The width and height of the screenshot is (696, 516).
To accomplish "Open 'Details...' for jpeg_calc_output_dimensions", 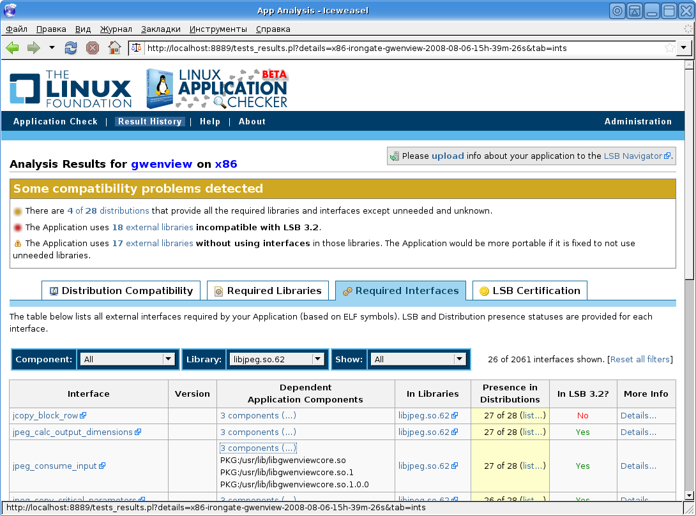I will 639,432.
